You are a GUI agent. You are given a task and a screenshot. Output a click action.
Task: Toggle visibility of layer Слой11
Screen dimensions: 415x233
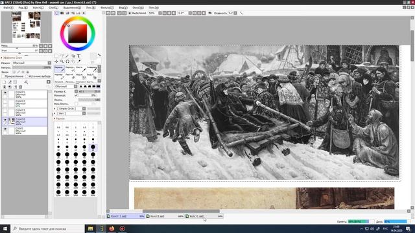coord(5,93)
